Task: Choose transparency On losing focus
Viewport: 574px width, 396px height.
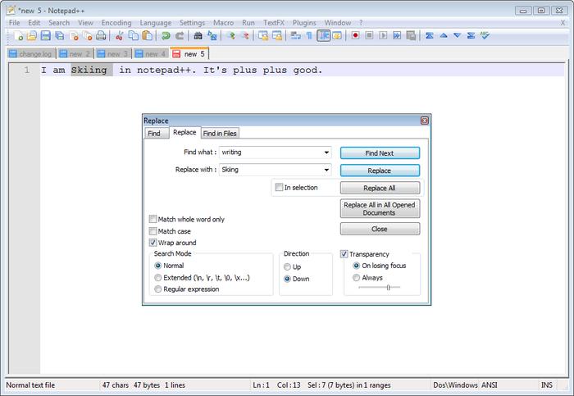Action: [356, 266]
